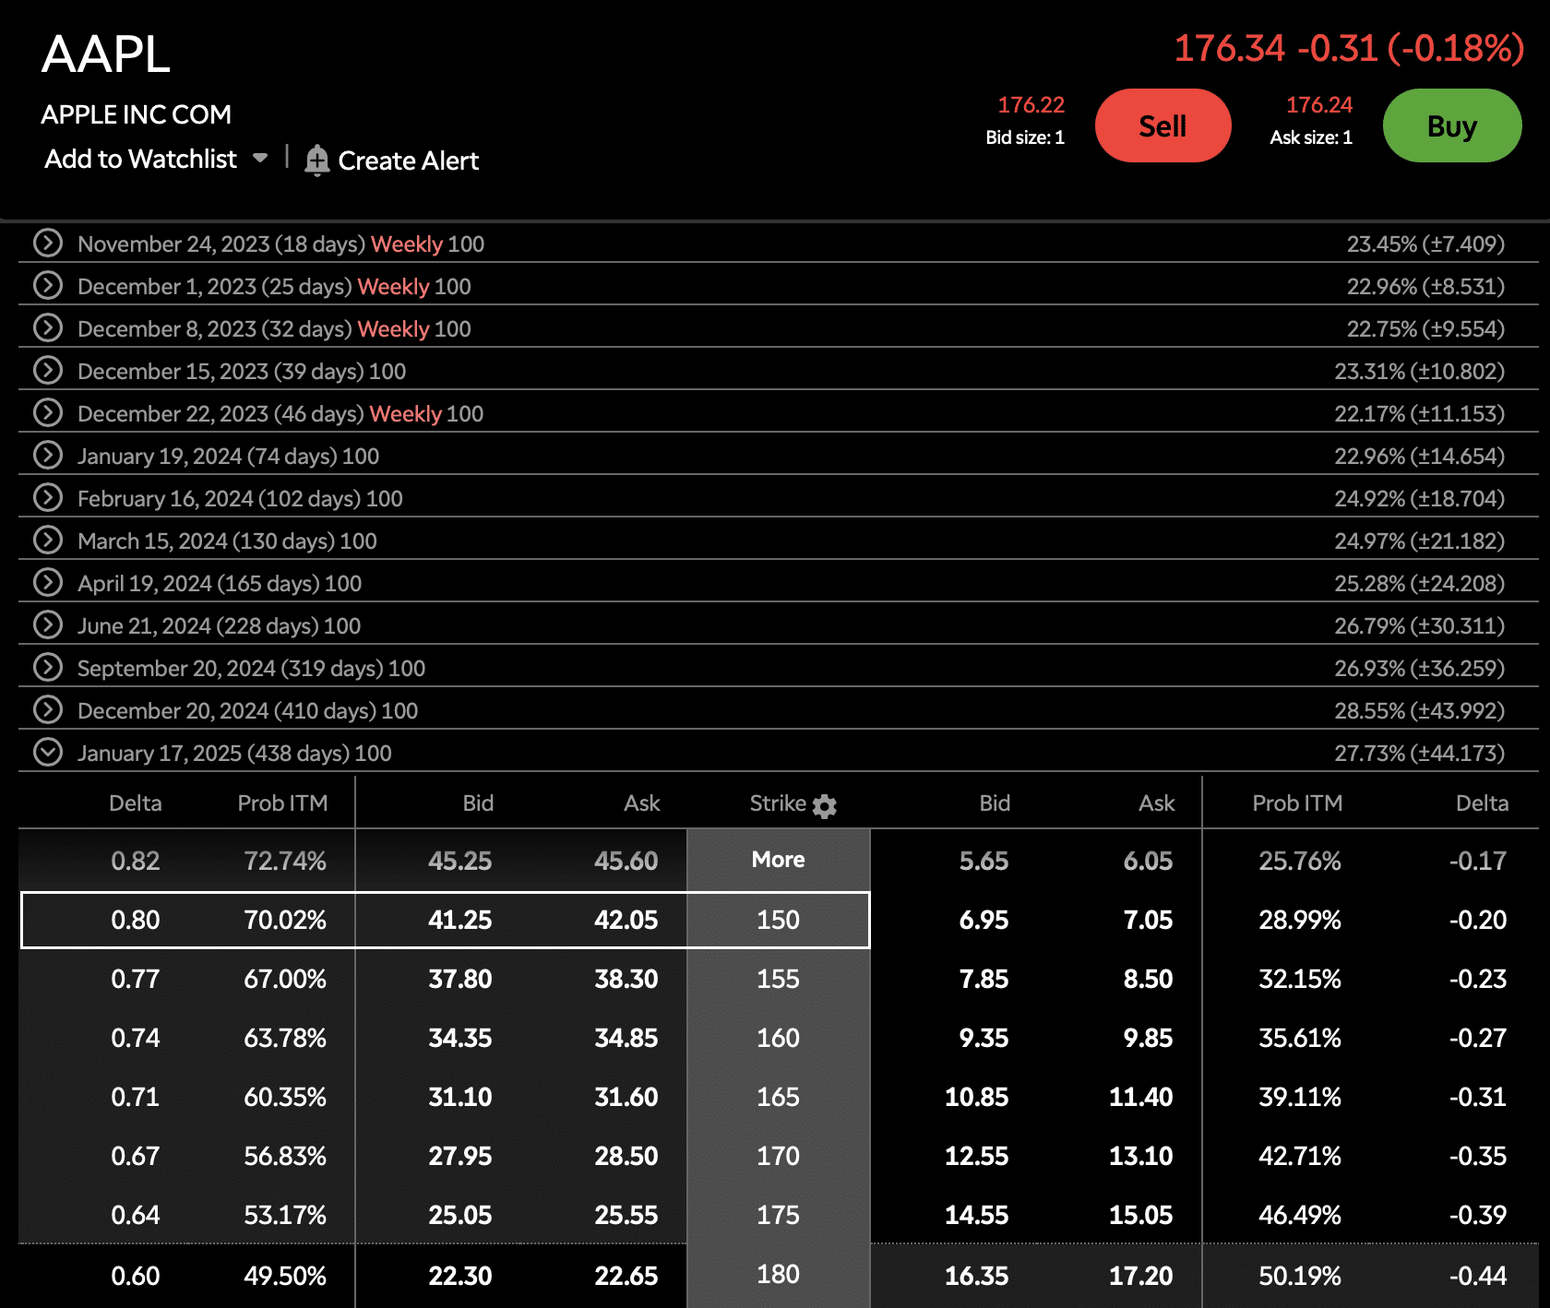Click call ask 42.05 at strike 150

pyautogui.click(x=626, y=920)
